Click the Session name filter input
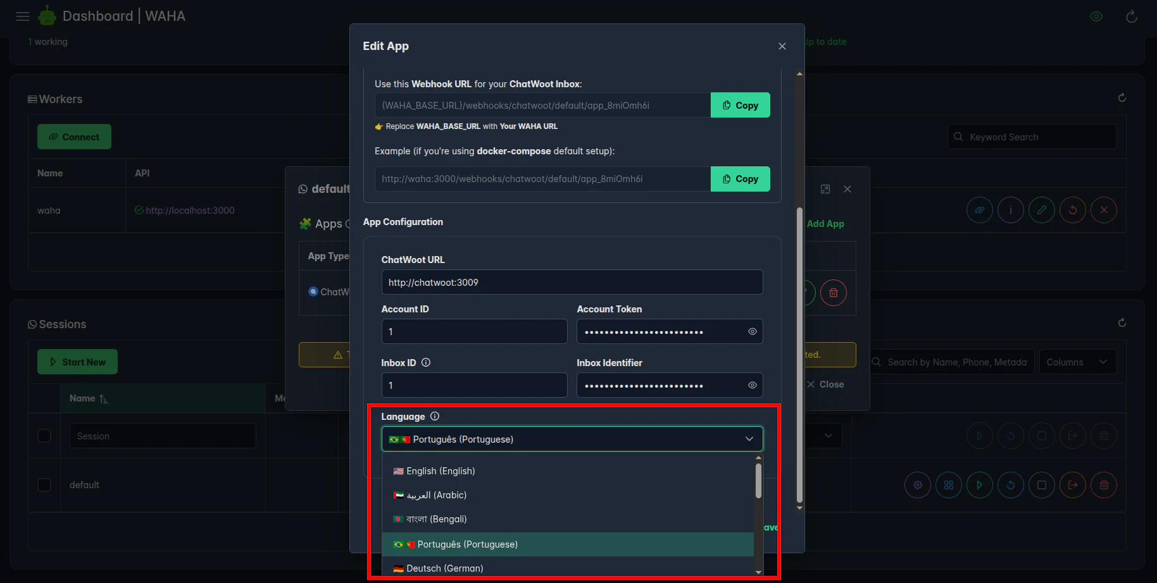 click(163, 436)
